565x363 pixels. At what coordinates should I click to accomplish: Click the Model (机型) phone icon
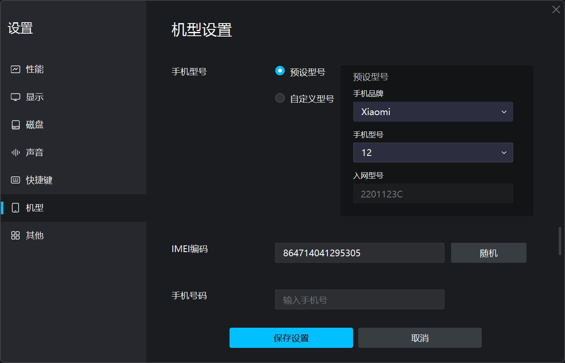(16, 208)
